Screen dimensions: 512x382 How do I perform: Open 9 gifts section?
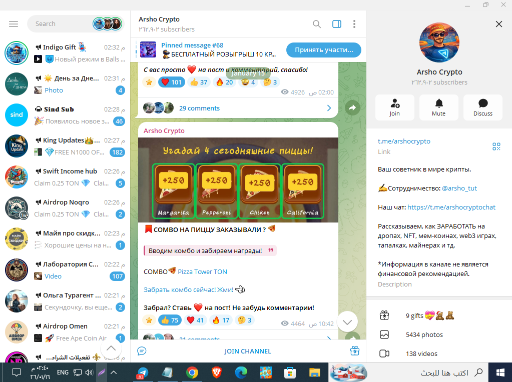coord(439,315)
